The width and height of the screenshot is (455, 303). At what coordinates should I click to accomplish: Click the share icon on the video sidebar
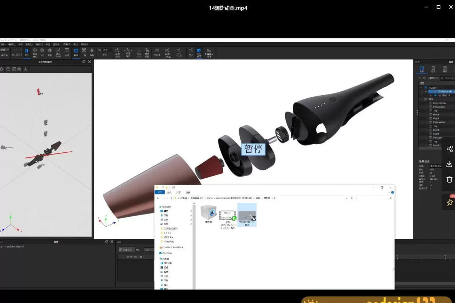click(x=449, y=149)
